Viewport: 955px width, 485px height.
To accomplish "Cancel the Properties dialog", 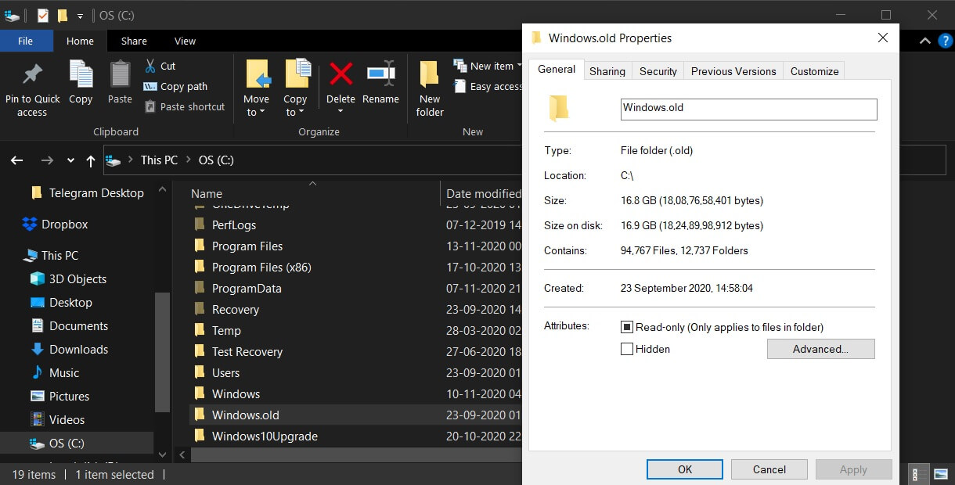I will point(769,469).
